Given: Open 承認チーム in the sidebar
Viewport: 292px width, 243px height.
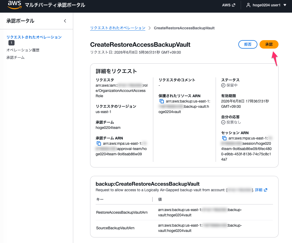Looking at the screenshot, I should [15, 58].
